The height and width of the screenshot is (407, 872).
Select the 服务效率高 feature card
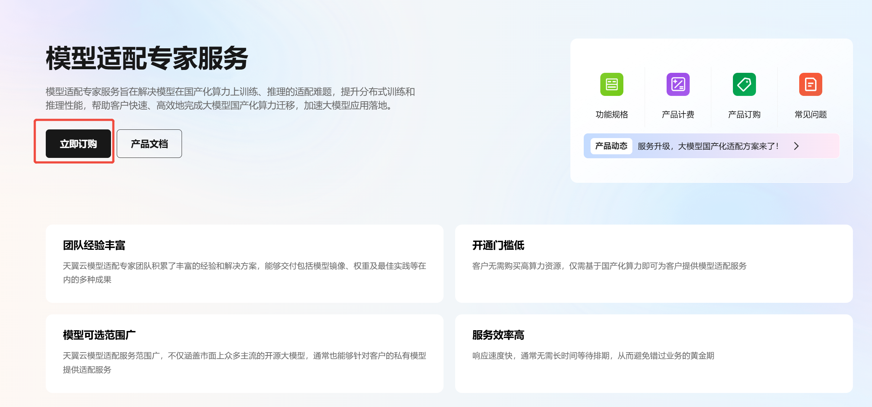pyautogui.click(x=653, y=353)
